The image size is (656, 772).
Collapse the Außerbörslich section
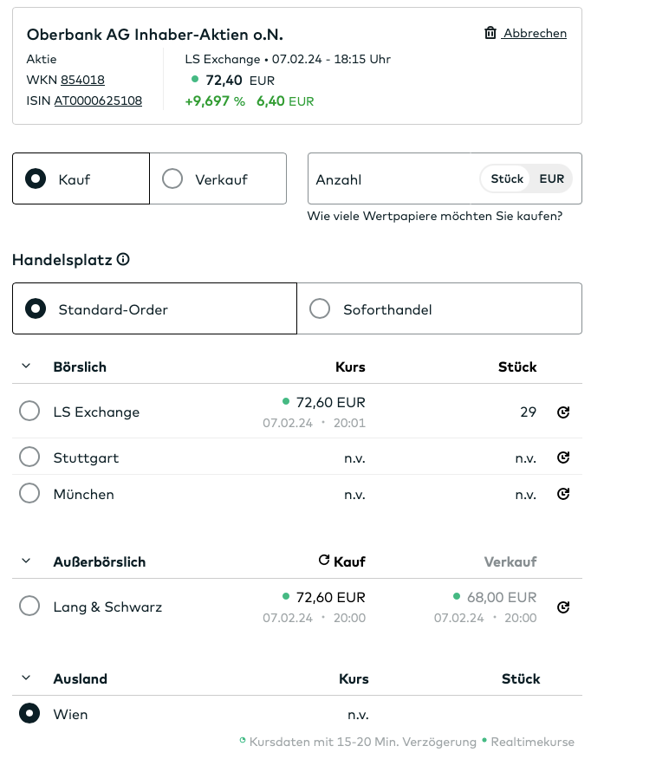[x=26, y=561]
